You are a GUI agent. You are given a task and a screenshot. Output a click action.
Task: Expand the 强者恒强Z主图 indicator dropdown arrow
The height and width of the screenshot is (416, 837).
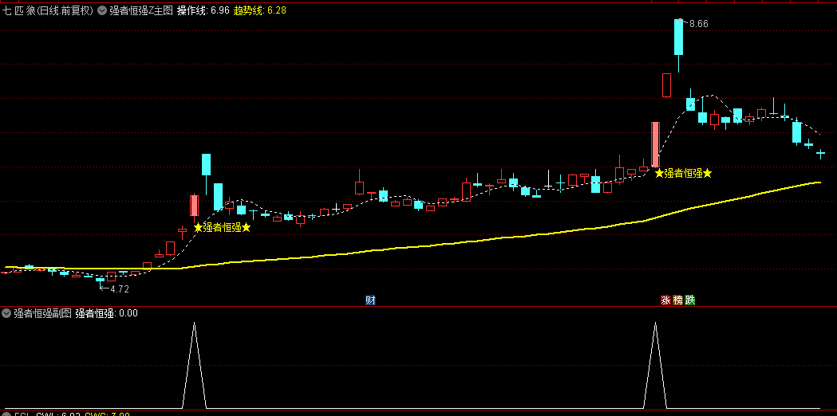[102, 10]
